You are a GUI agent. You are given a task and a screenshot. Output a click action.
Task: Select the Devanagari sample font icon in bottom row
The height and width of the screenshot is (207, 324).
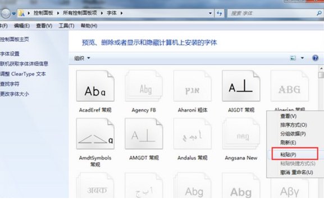pos(95,186)
